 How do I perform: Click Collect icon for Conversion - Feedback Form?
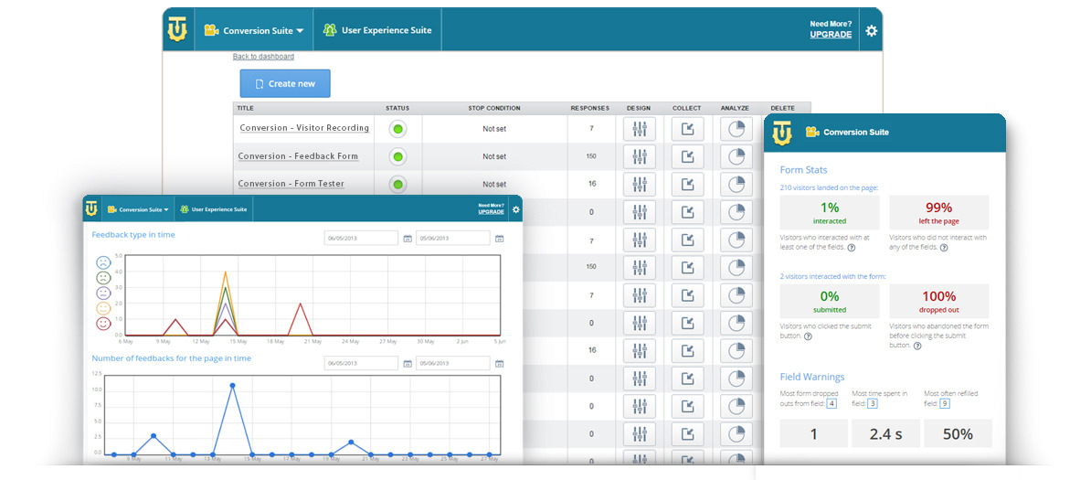pos(687,156)
